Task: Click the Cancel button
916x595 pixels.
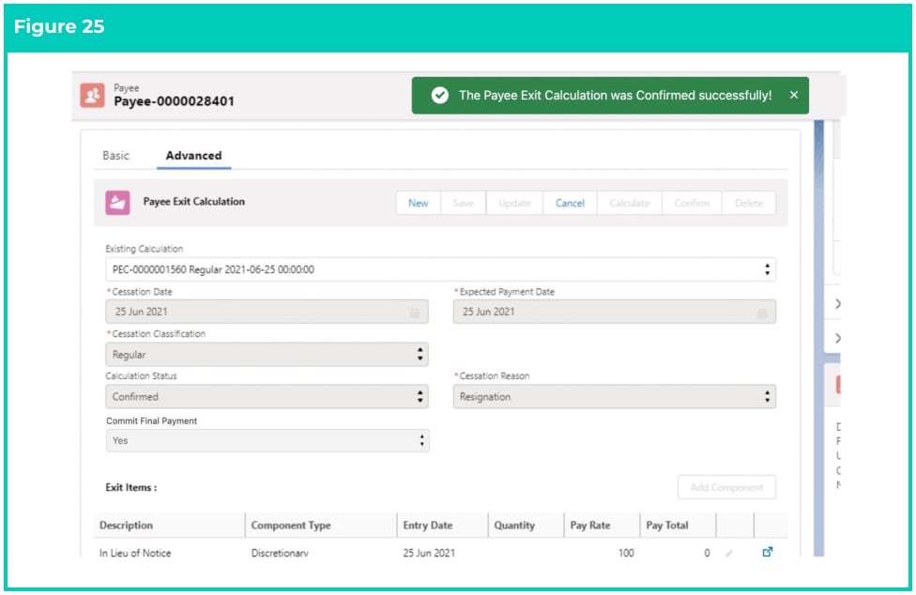Action: (x=570, y=204)
